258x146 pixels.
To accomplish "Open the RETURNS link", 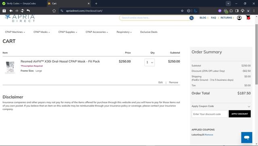I will pos(226,18).
